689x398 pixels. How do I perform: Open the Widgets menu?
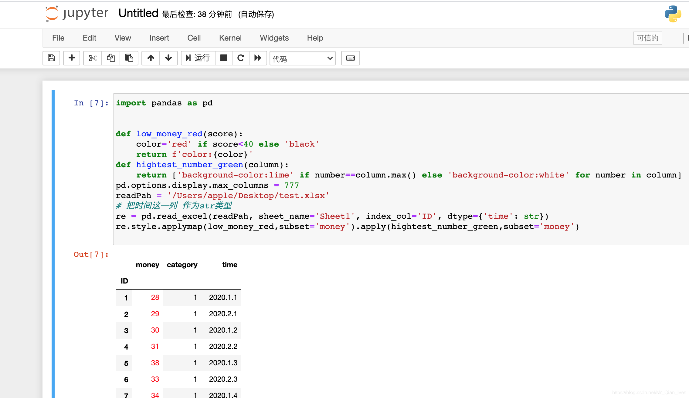[x=274, y=38]
